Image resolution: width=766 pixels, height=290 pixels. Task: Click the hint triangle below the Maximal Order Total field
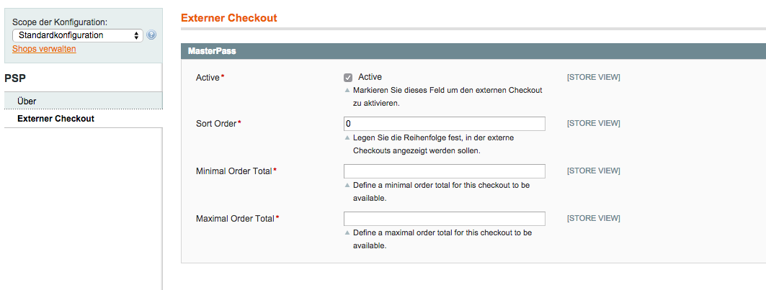[347, 233]
